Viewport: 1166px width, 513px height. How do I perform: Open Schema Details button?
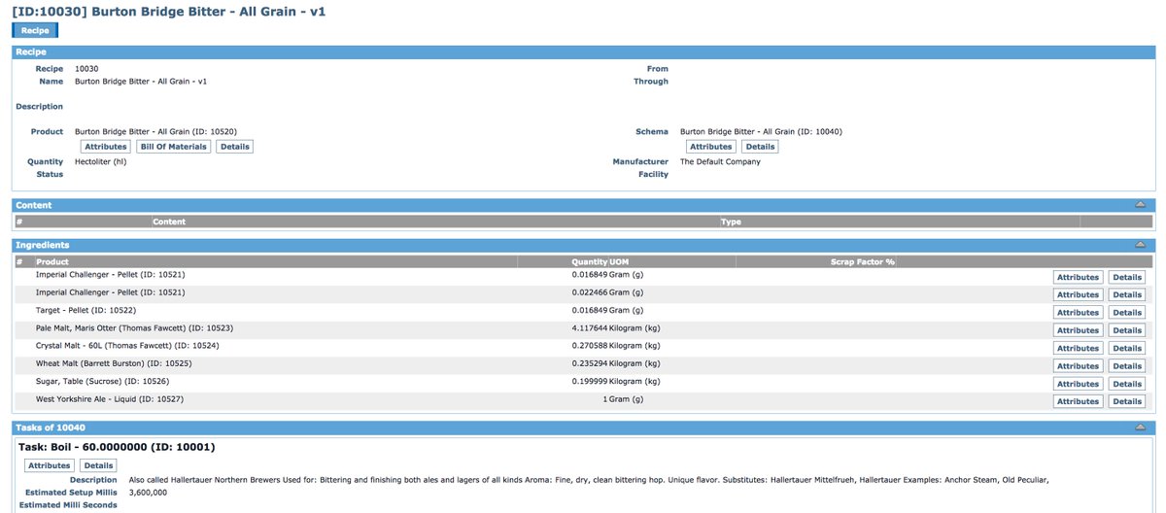[760, 147]
